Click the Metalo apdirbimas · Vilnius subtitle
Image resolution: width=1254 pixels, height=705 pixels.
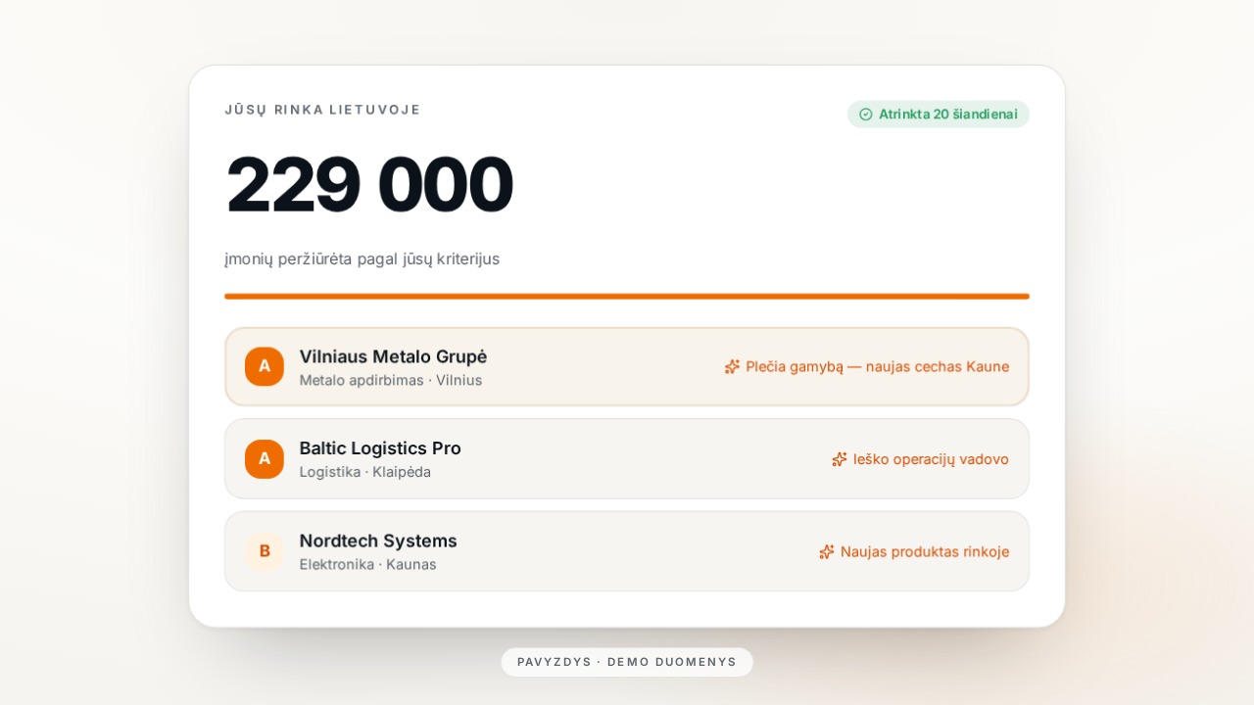coord(391,380)
